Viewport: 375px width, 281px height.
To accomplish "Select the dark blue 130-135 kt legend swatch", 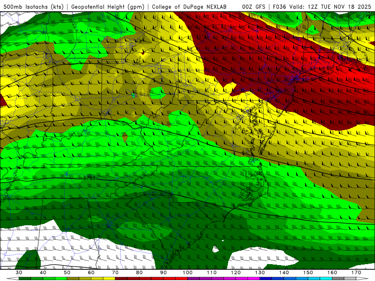I will click(266, 278).
